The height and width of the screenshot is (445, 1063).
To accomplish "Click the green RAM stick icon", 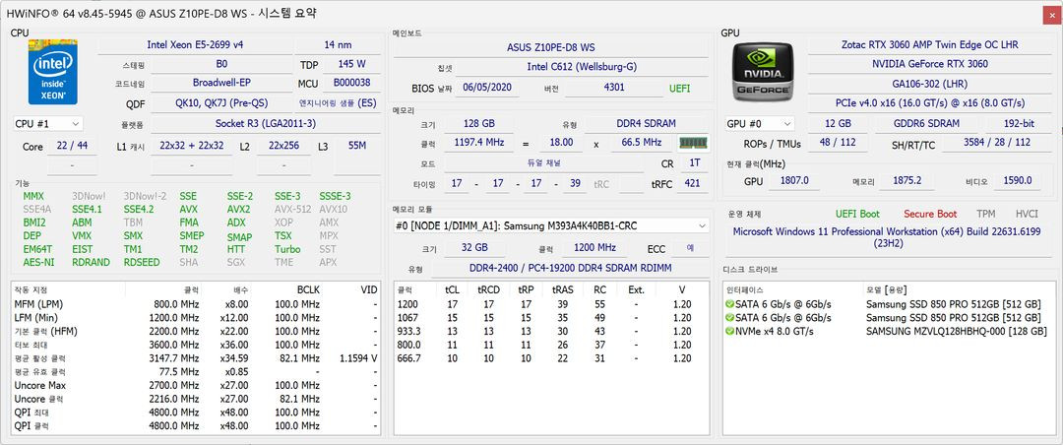I will (x=693, y=143).
